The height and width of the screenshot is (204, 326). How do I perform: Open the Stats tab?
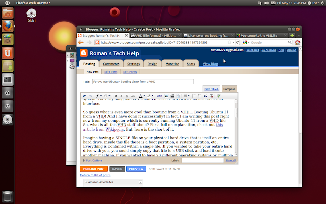[x=191, y=64]
